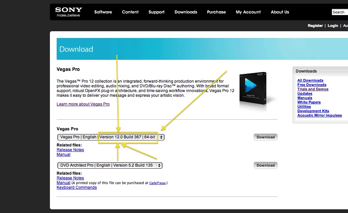Click the Login link
Image resolution: width=348 pixels, height=213 pixels.
click(333, 26)
